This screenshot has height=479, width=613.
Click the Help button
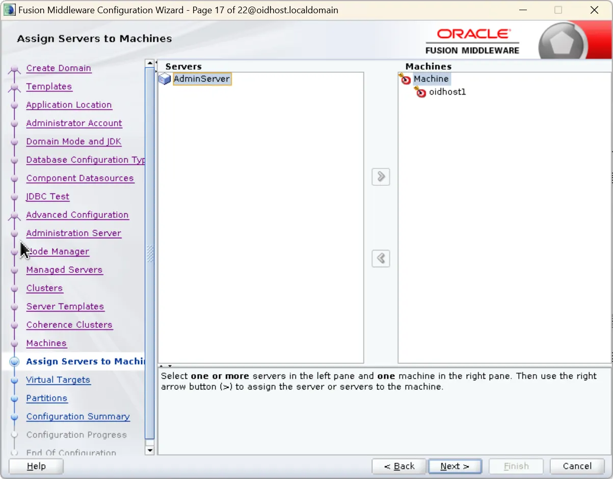pyautogui.click(x=36, y=466)
